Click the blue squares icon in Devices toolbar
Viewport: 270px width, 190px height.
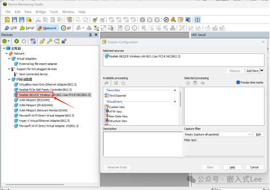64,41
